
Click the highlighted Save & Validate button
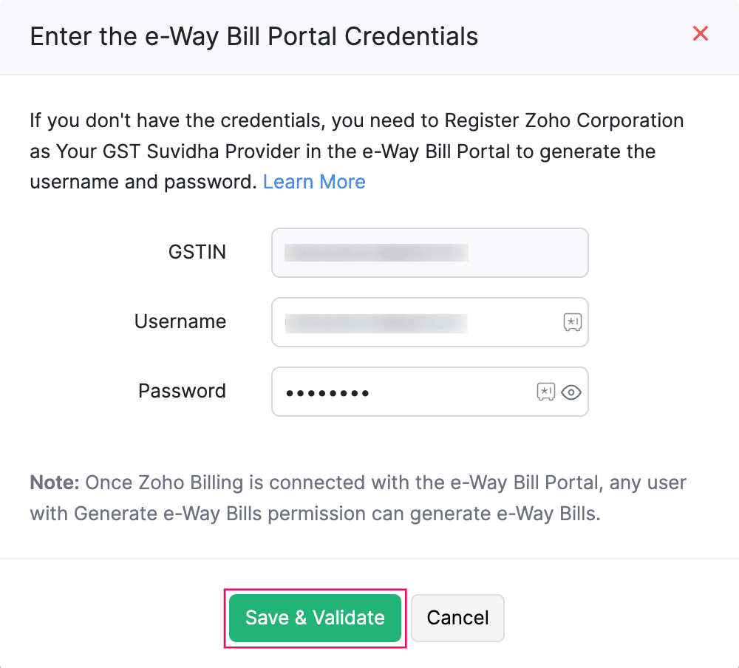coord(315,618)
